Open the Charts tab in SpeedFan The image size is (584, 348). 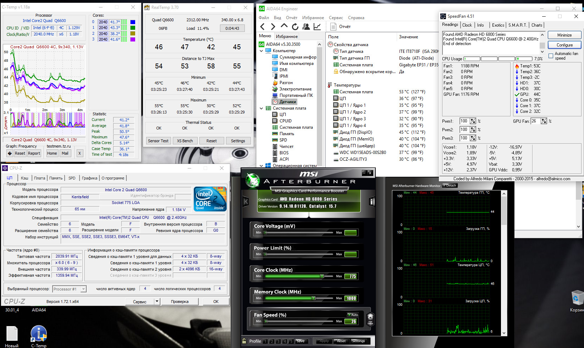(537, 25)
